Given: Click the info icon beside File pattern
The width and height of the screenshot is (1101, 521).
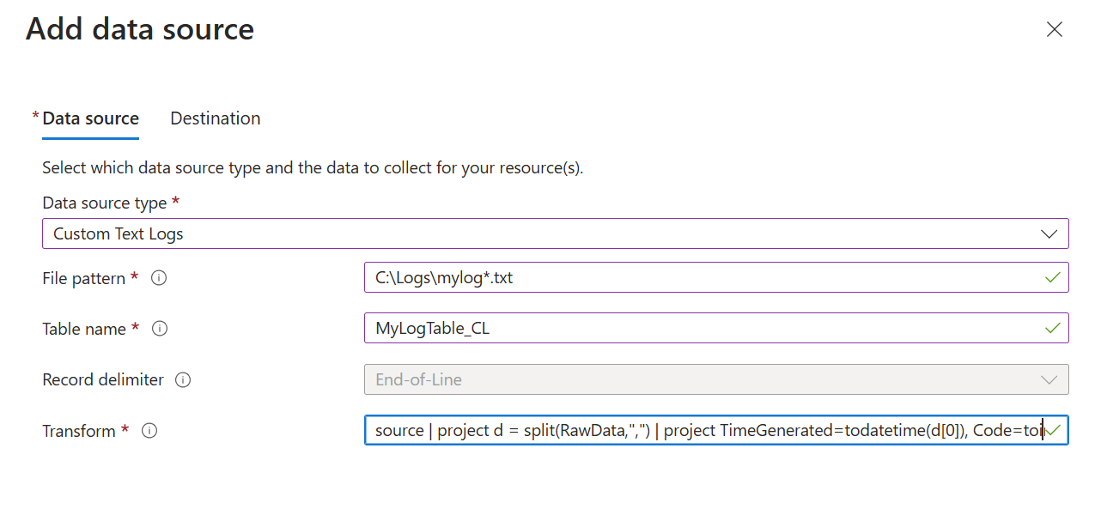Looking at the screenshot, I should click(x=159, y=278).
